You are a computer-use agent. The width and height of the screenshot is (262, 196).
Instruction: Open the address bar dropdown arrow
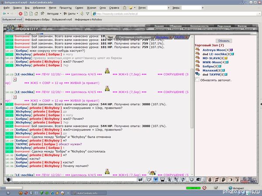[x=259, y=14]
